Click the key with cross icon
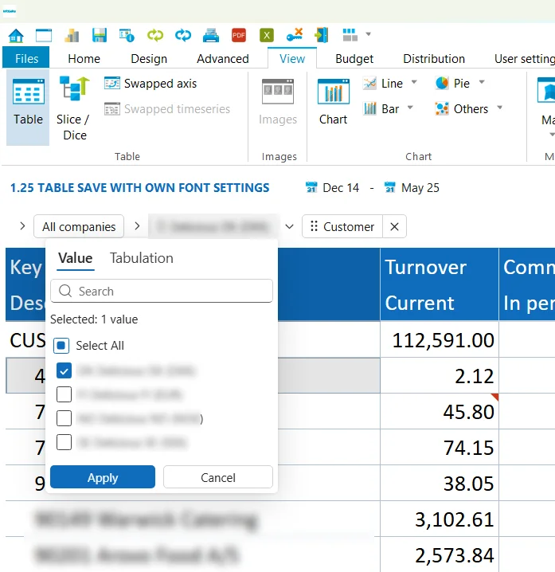555x572 pixels. click(x=295, y=35)
